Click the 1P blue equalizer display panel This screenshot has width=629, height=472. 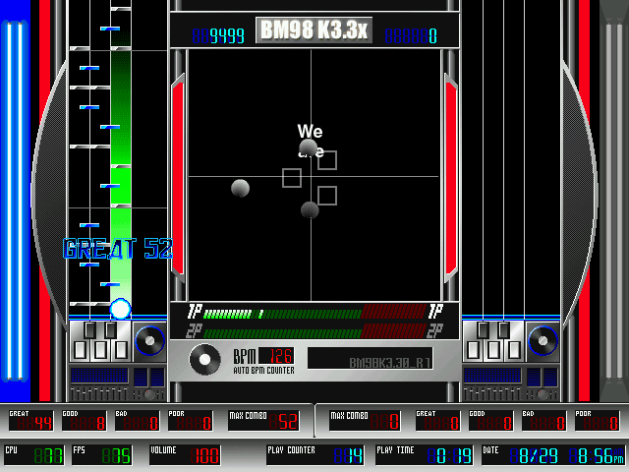coord(99,376)
